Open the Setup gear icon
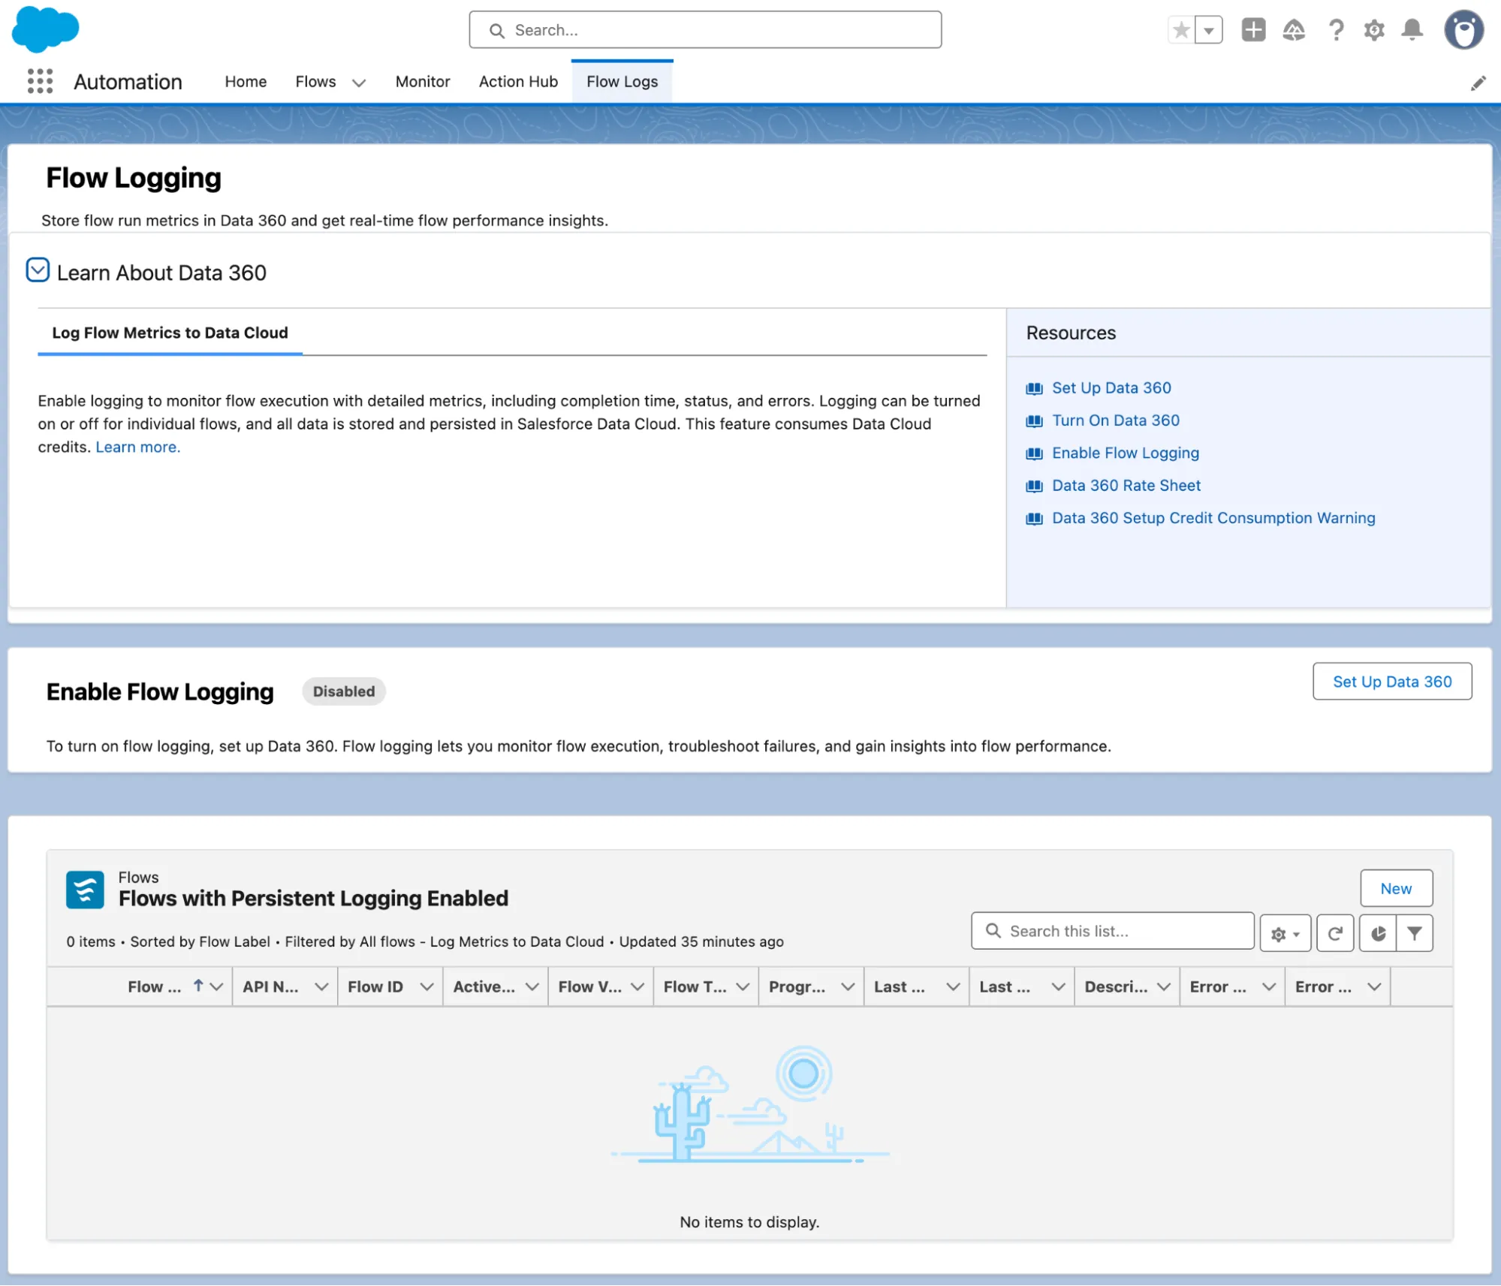This screenshot has width=1501, height=1286. tap(1374, 30)
